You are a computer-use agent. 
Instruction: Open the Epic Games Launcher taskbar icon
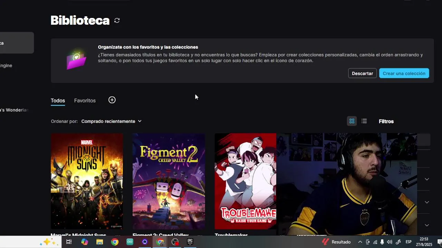coord(190,242)
